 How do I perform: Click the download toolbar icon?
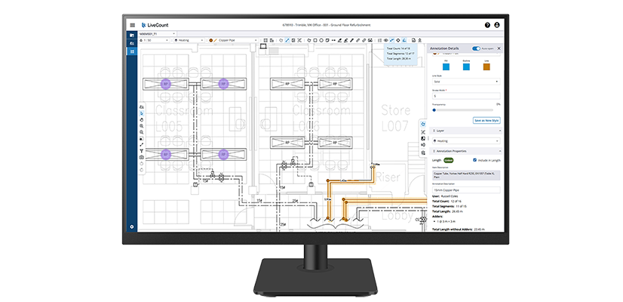[420, 40]
